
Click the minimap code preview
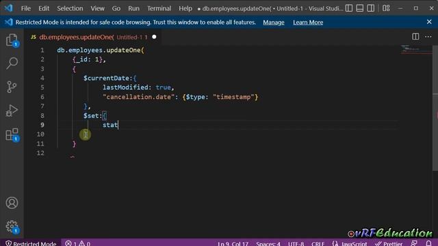pos(416,49)
